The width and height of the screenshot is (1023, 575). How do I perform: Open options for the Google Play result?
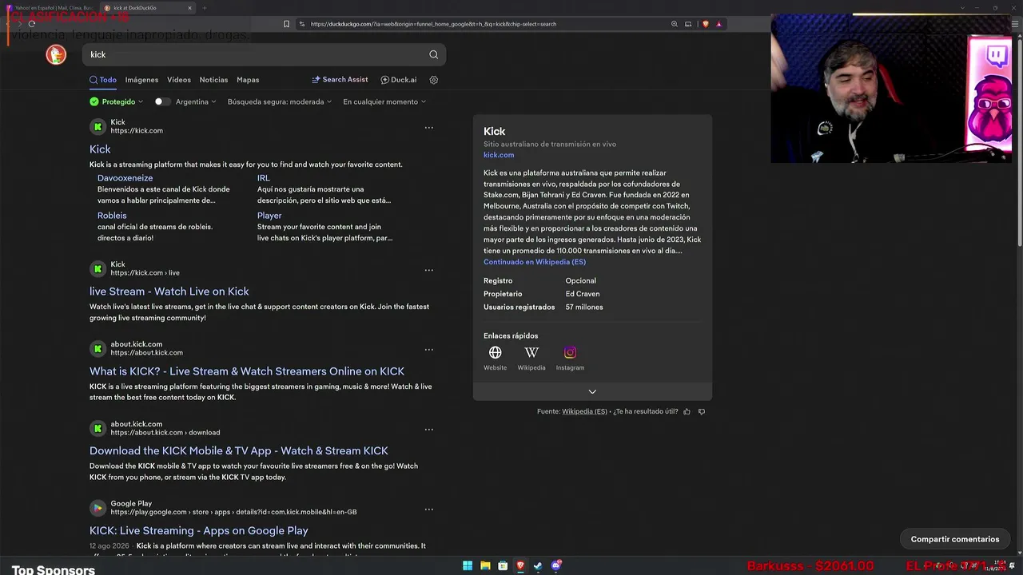429,509
